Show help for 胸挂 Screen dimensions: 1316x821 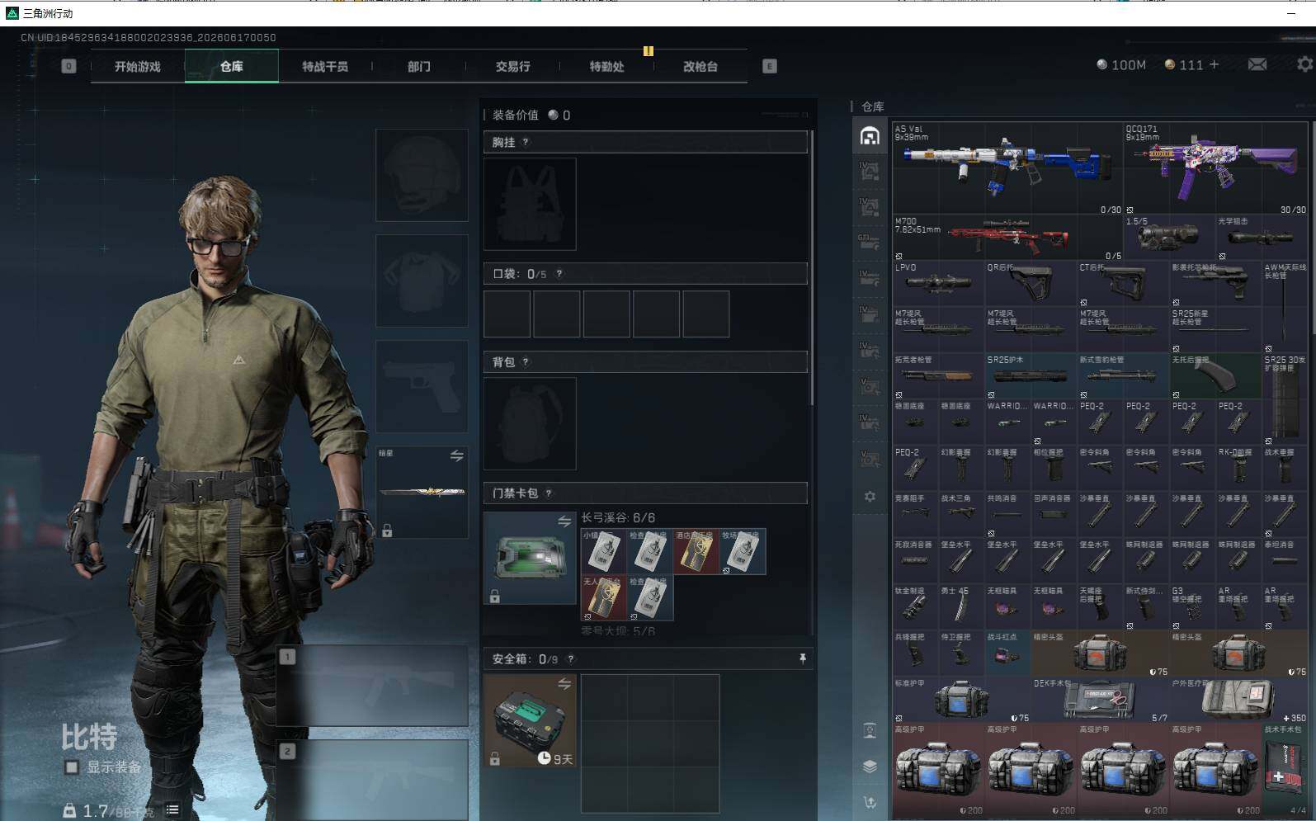tap(526, 142)
